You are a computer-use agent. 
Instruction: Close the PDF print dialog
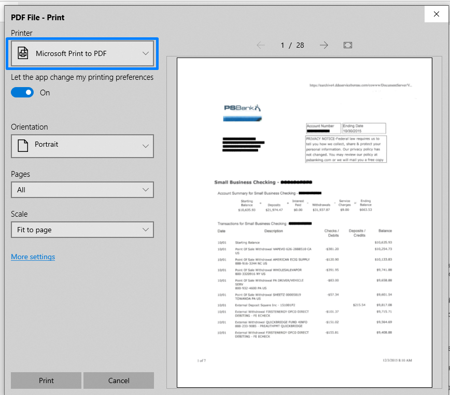coord(436,14)
